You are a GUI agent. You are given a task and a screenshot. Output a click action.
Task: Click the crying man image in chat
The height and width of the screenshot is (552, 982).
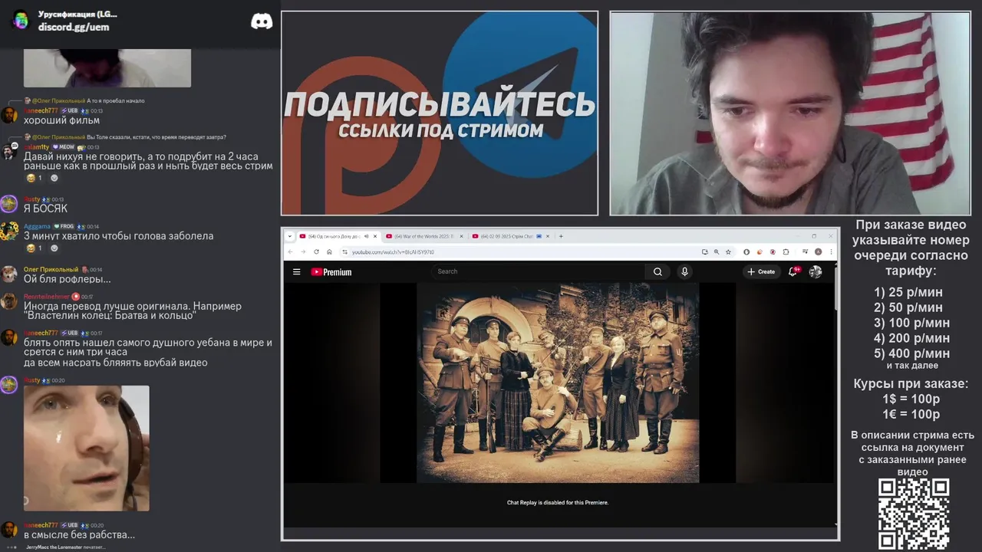86,448
